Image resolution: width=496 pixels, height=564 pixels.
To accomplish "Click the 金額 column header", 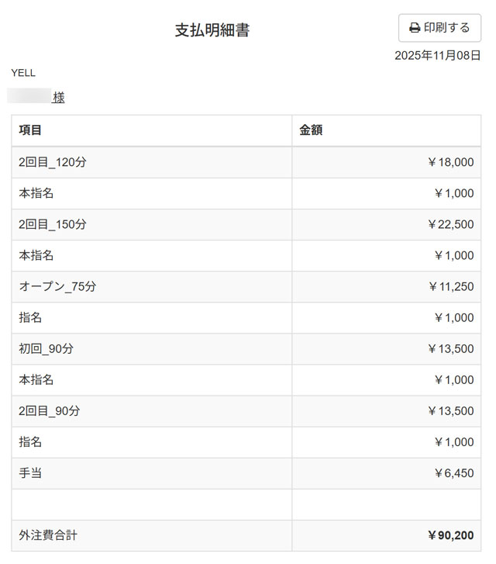I will [311, 130].
